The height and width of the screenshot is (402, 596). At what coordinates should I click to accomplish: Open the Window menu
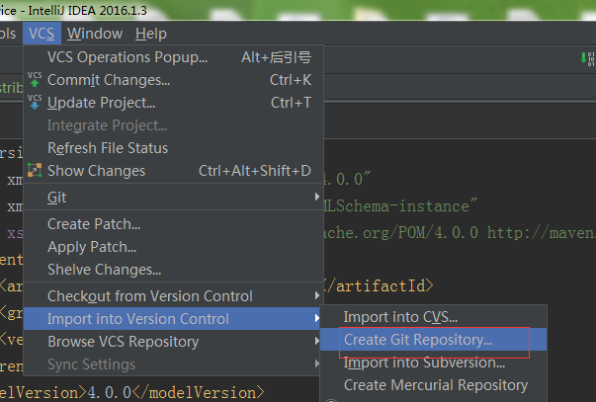(96, 34)
